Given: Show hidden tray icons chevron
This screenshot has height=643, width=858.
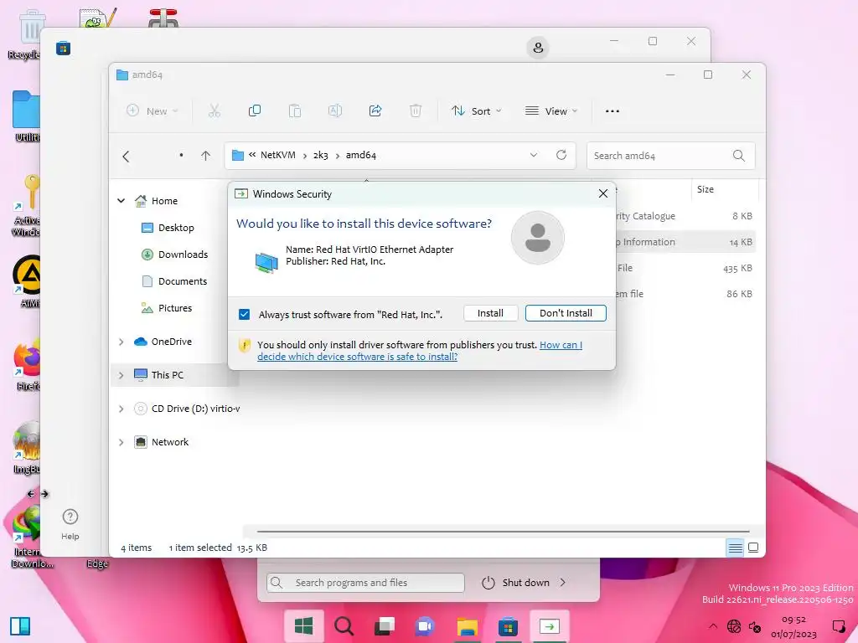Looking at the screenshot, I should coord(713,626).
